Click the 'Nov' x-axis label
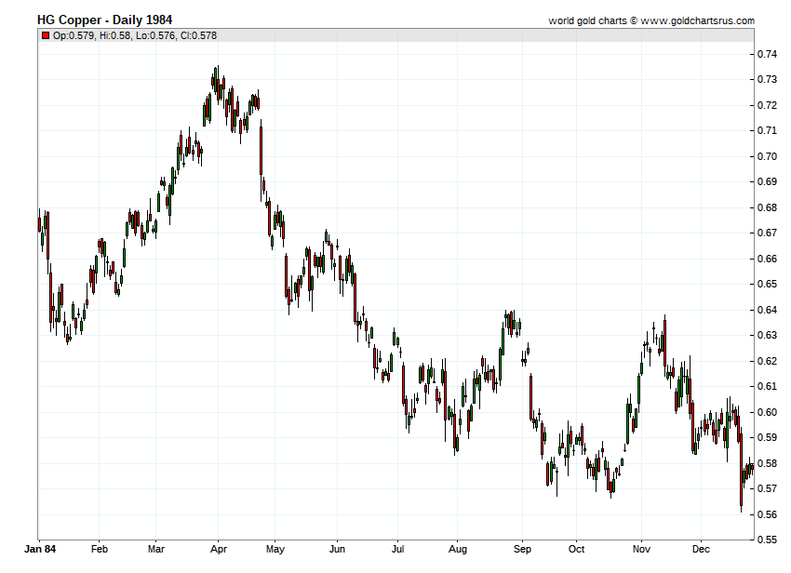Image resolution: width=791 pixels, height=573 pixels. 641,549
